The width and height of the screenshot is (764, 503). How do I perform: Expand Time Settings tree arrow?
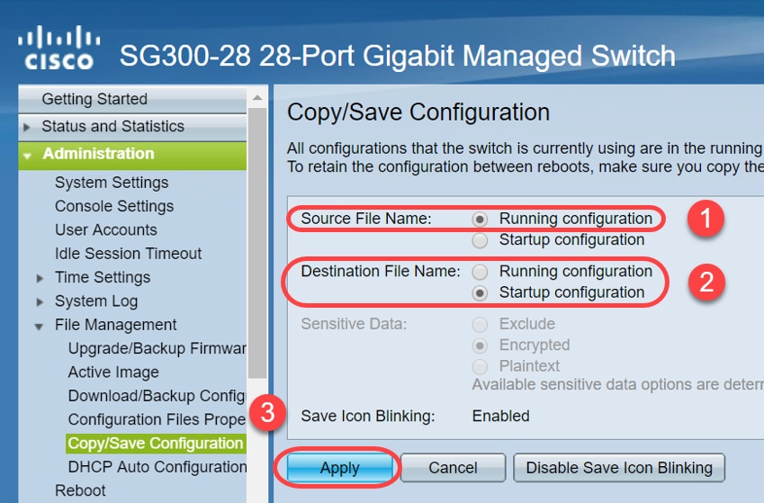point(40,278)
